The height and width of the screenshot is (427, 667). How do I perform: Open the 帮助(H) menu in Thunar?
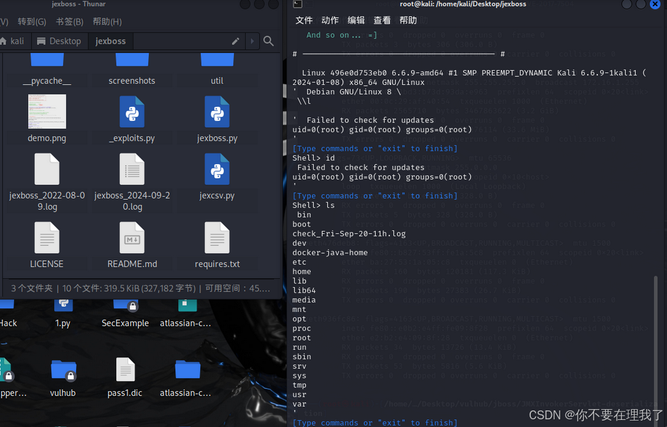[107, 22]
